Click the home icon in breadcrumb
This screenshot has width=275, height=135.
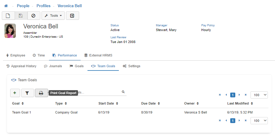click(6, 6)
